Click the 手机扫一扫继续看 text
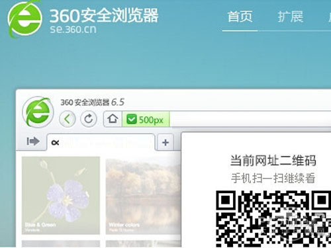The image size is (331, 248). point(273,178)
